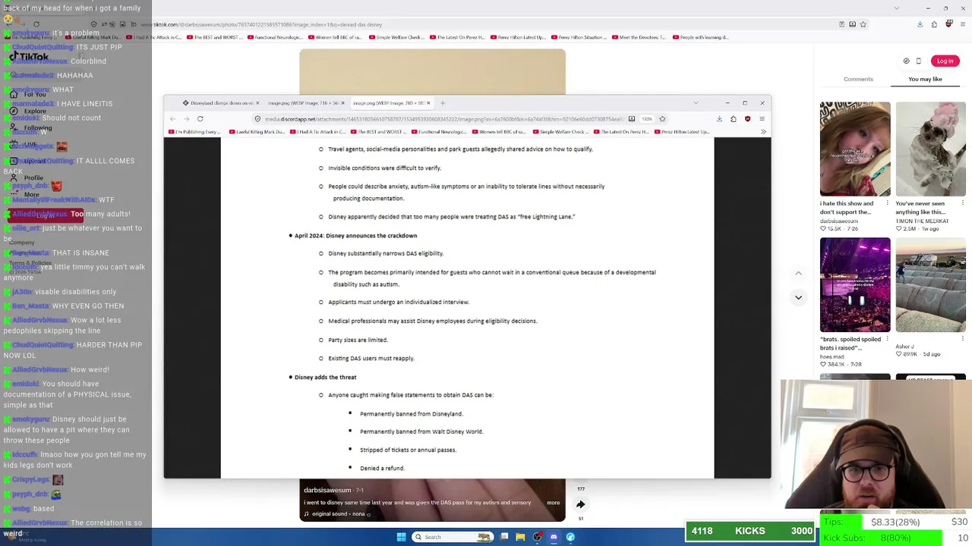
Task: Open the dark red-badged taskbar app icon
Action: (x=537, y=537)
